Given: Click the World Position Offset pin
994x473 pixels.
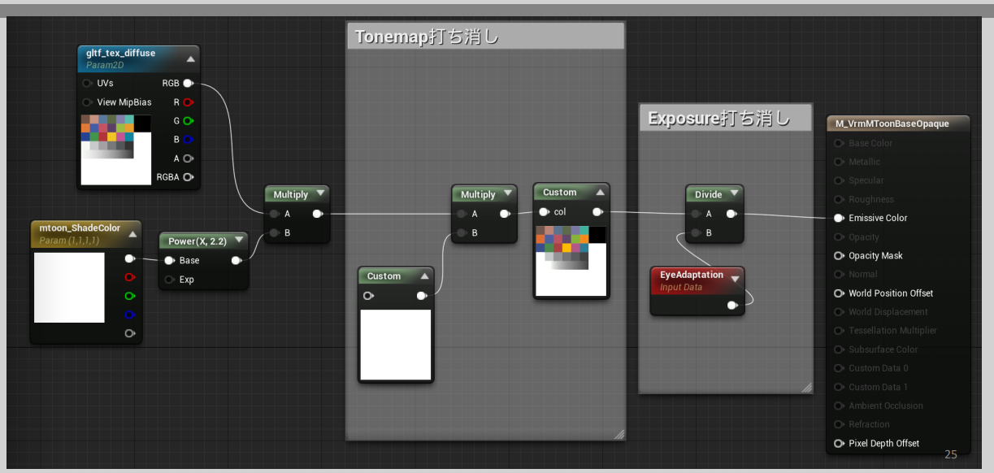Looking at the screenshot, I should [839, 293].
